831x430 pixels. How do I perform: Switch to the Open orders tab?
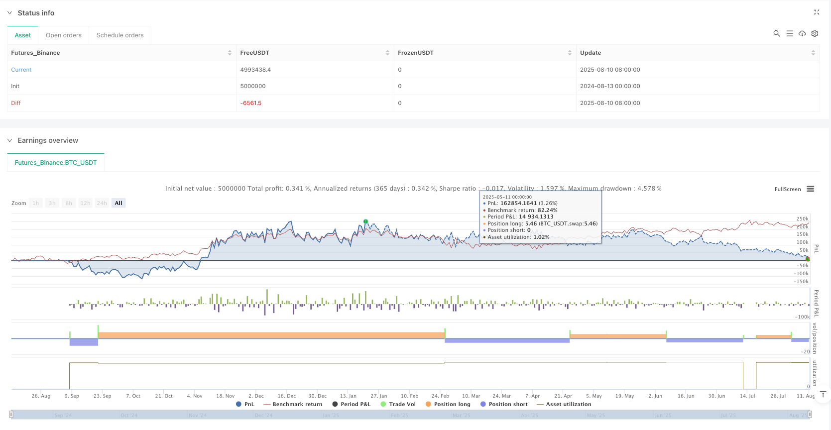pyautogui.click(x=63, y=35)
